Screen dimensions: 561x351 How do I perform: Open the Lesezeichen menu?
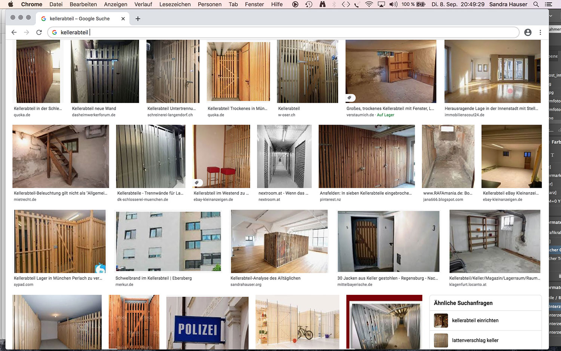click(175, 4)
